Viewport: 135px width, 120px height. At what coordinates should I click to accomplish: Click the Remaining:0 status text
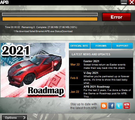click(x=28, y=27)
